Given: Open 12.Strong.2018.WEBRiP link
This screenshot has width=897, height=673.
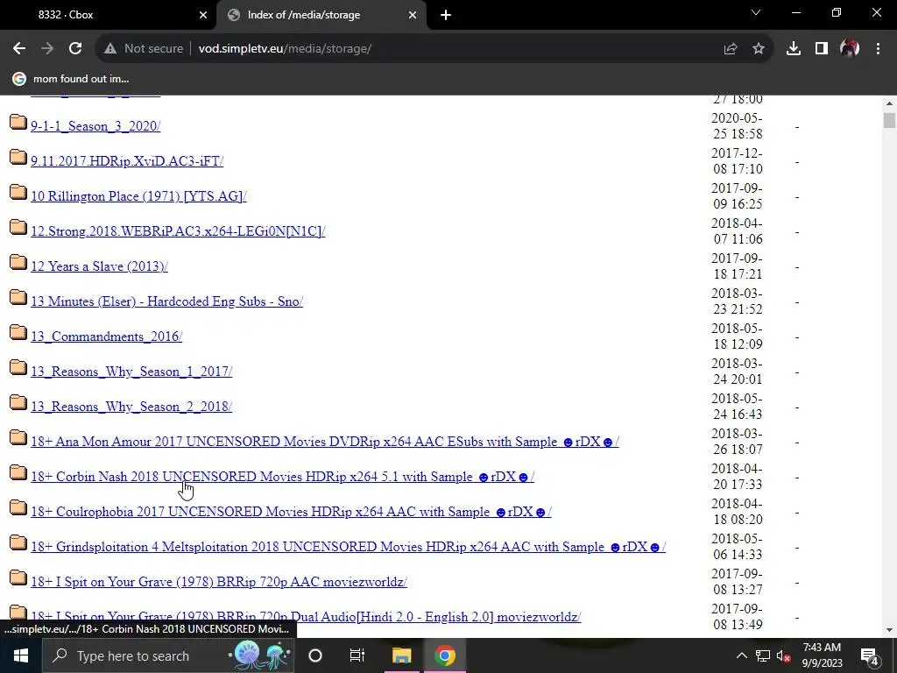Looking at the screenshot, I should point(178,231).
